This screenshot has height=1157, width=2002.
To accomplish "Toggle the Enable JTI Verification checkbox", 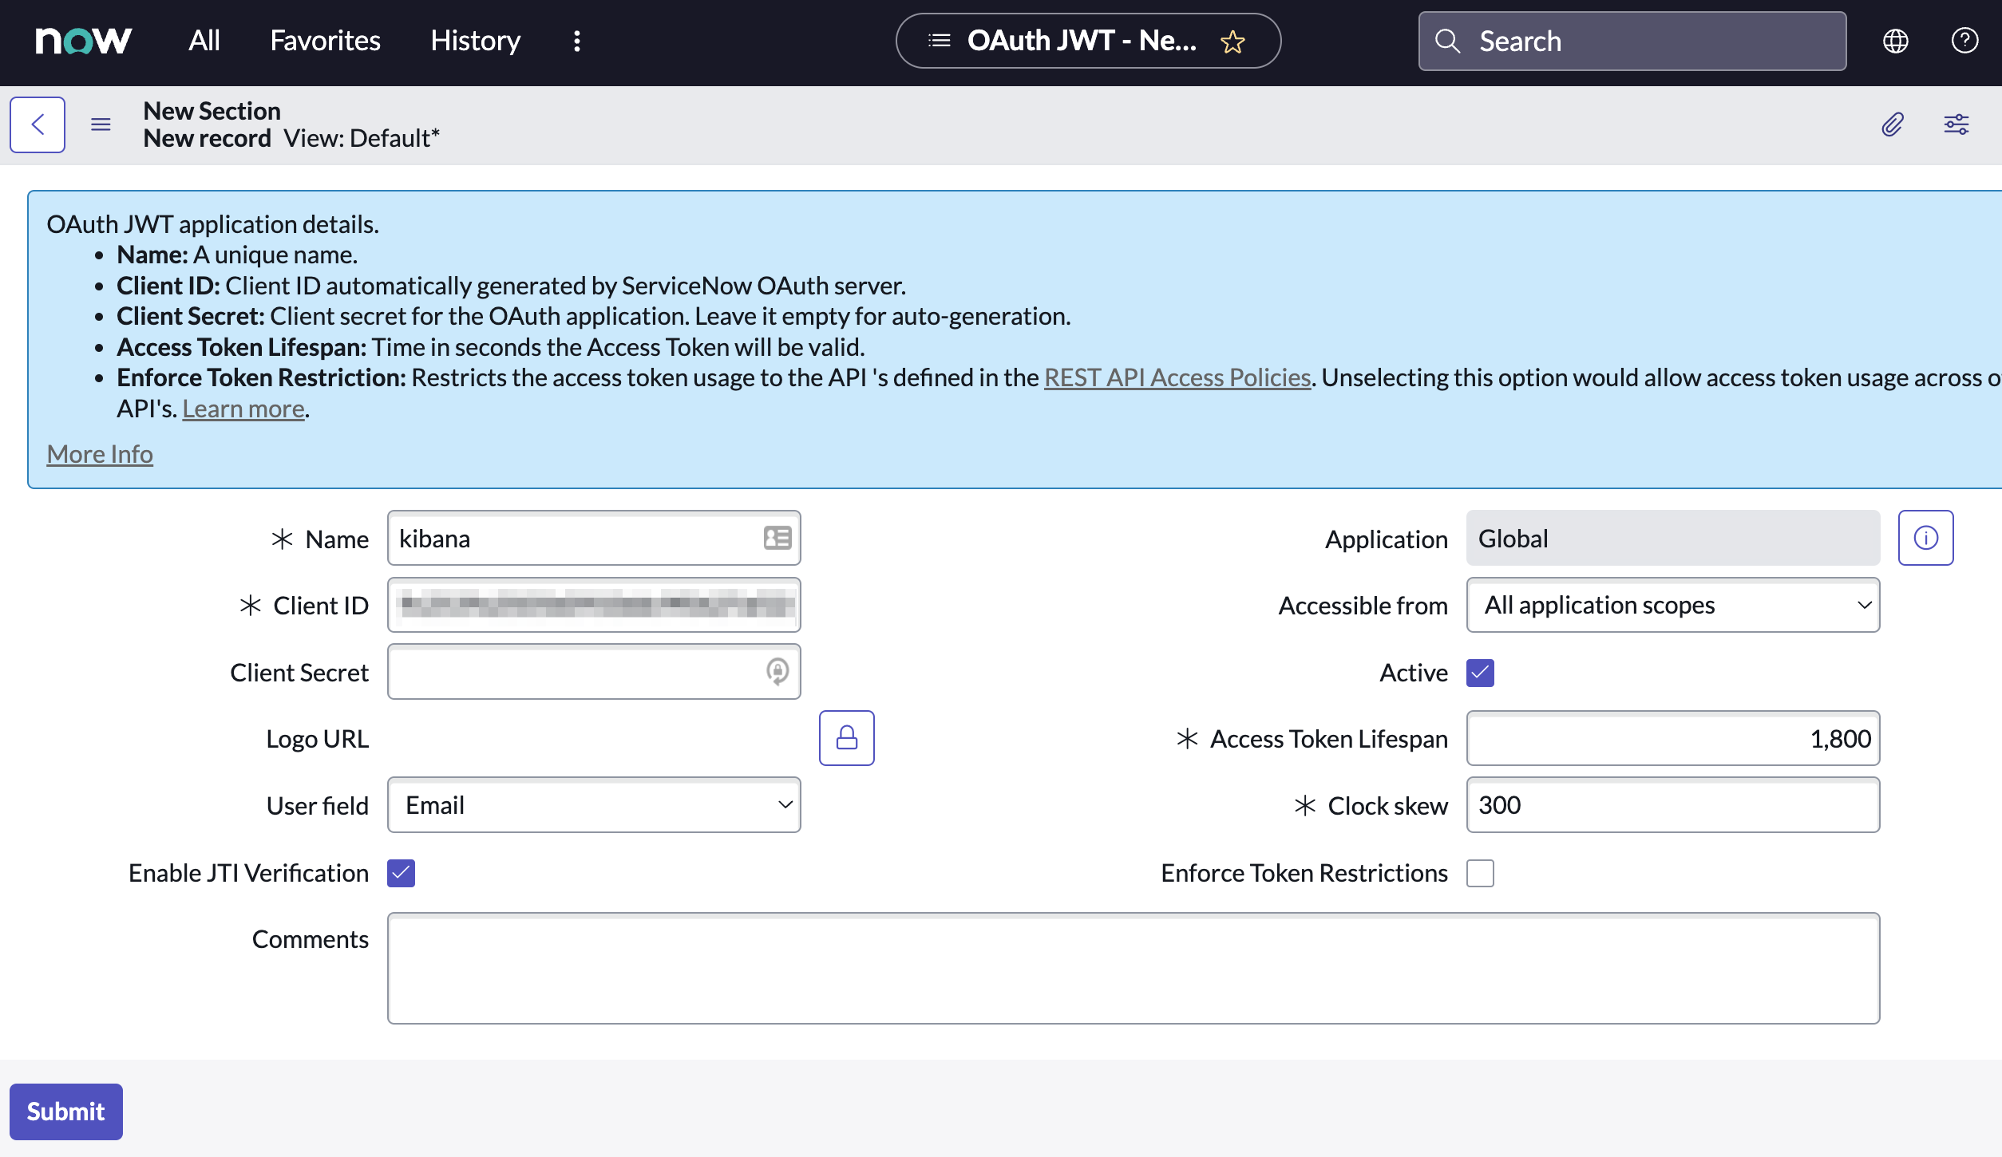I will pyautogui.click(x=400, y=872).
